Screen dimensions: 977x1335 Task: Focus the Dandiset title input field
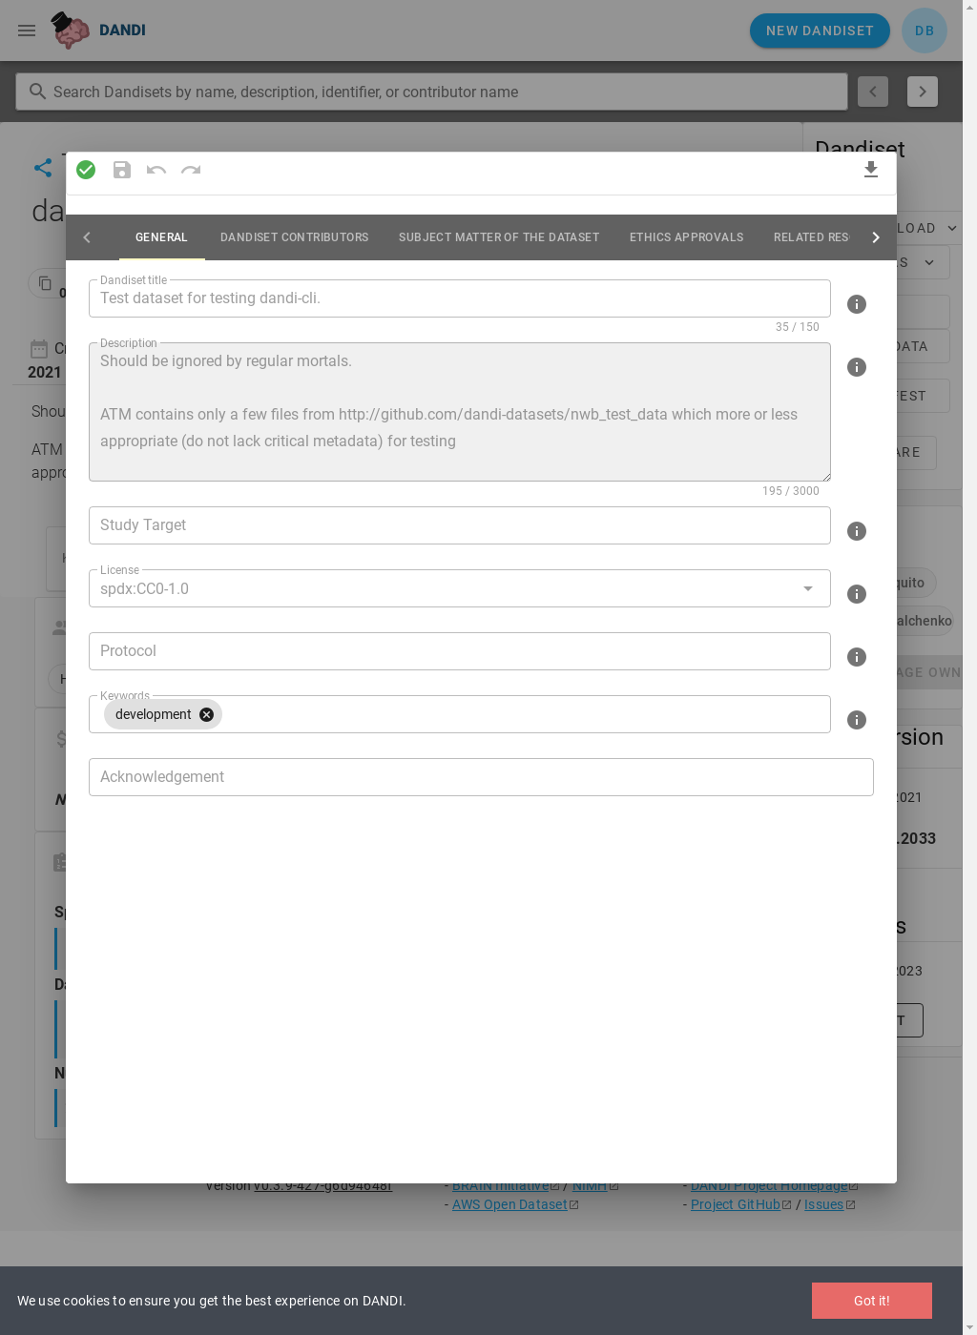point(460,298)
